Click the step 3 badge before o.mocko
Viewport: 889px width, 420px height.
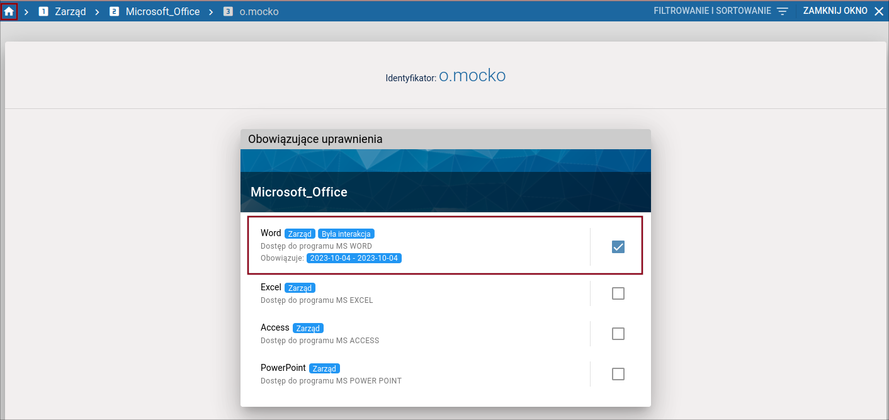[x=228, y=11]
